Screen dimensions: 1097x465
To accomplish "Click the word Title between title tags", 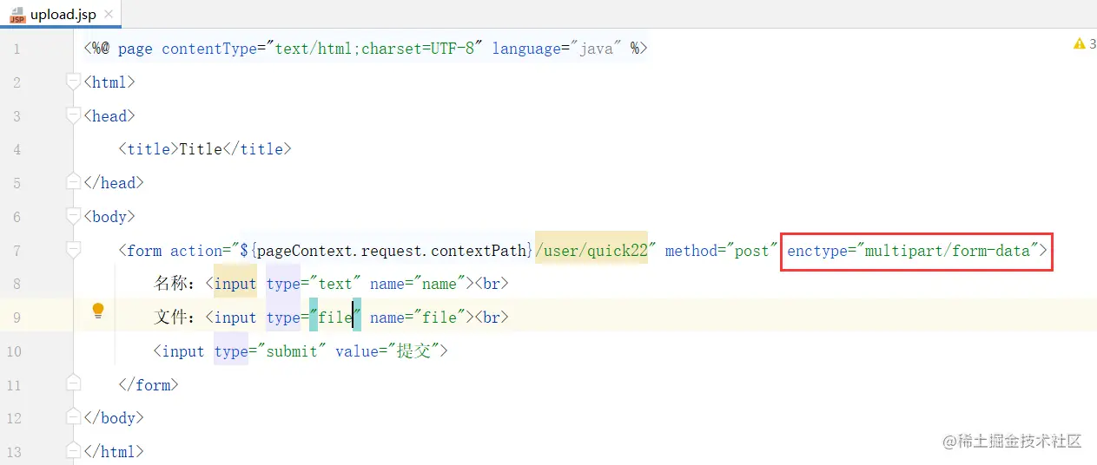I will click(201, 149).
